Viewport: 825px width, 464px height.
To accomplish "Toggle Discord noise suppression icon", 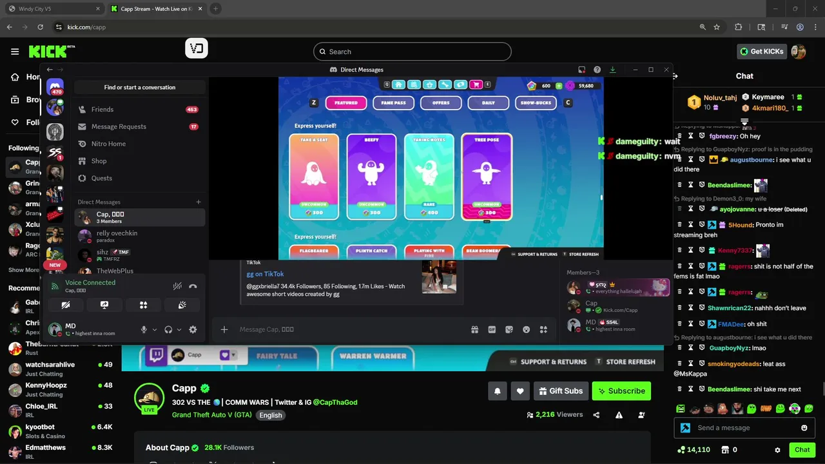I will [x=177, y=286].
